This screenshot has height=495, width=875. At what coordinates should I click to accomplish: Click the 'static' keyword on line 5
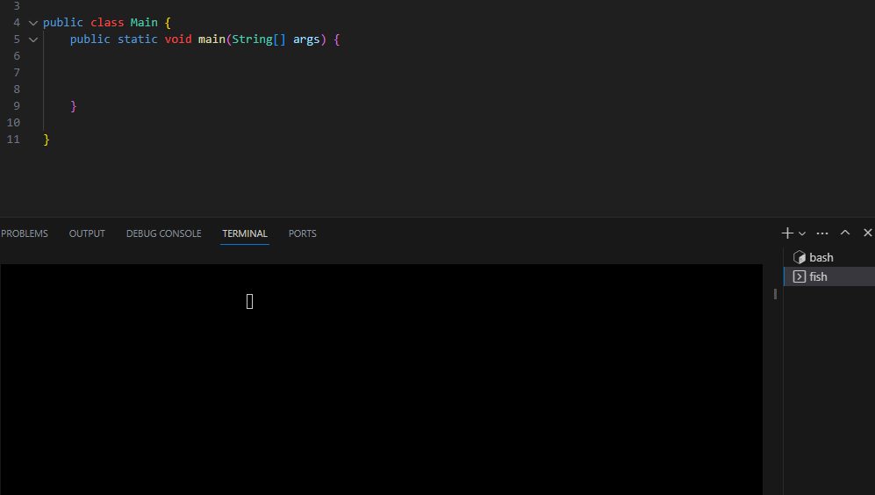[x=137, y=39]
